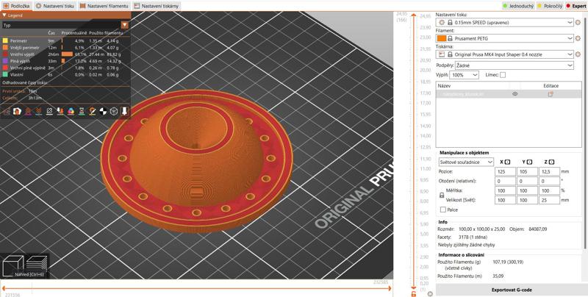The image size is (588, 297).
Task: Toggle object visibility eye icon
Action: 515,94
